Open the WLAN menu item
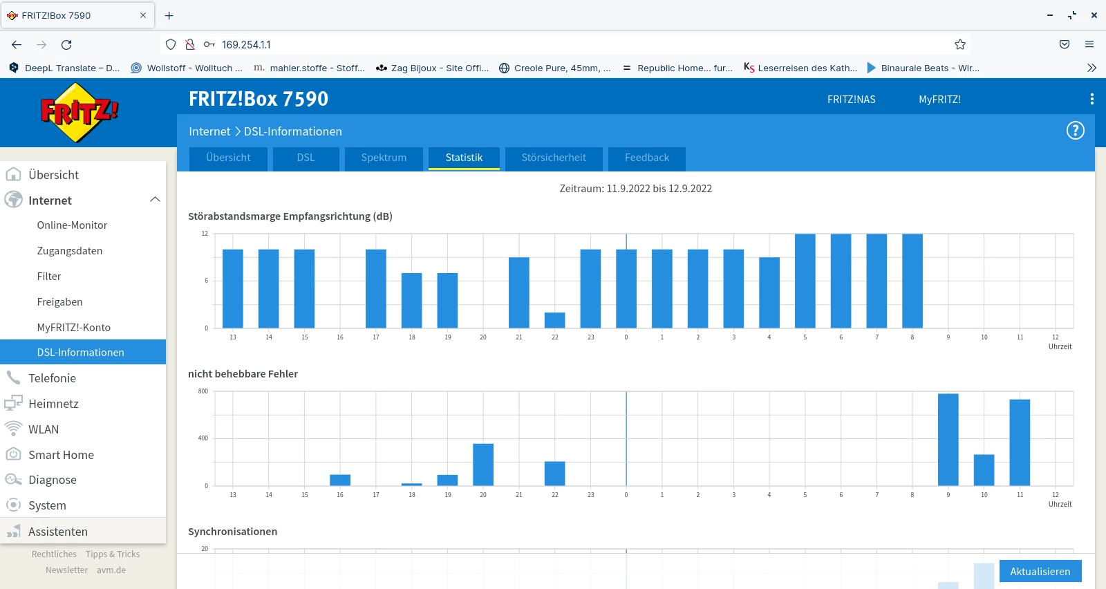This screenshot has height=589, width=1106. tap(44, 429)
